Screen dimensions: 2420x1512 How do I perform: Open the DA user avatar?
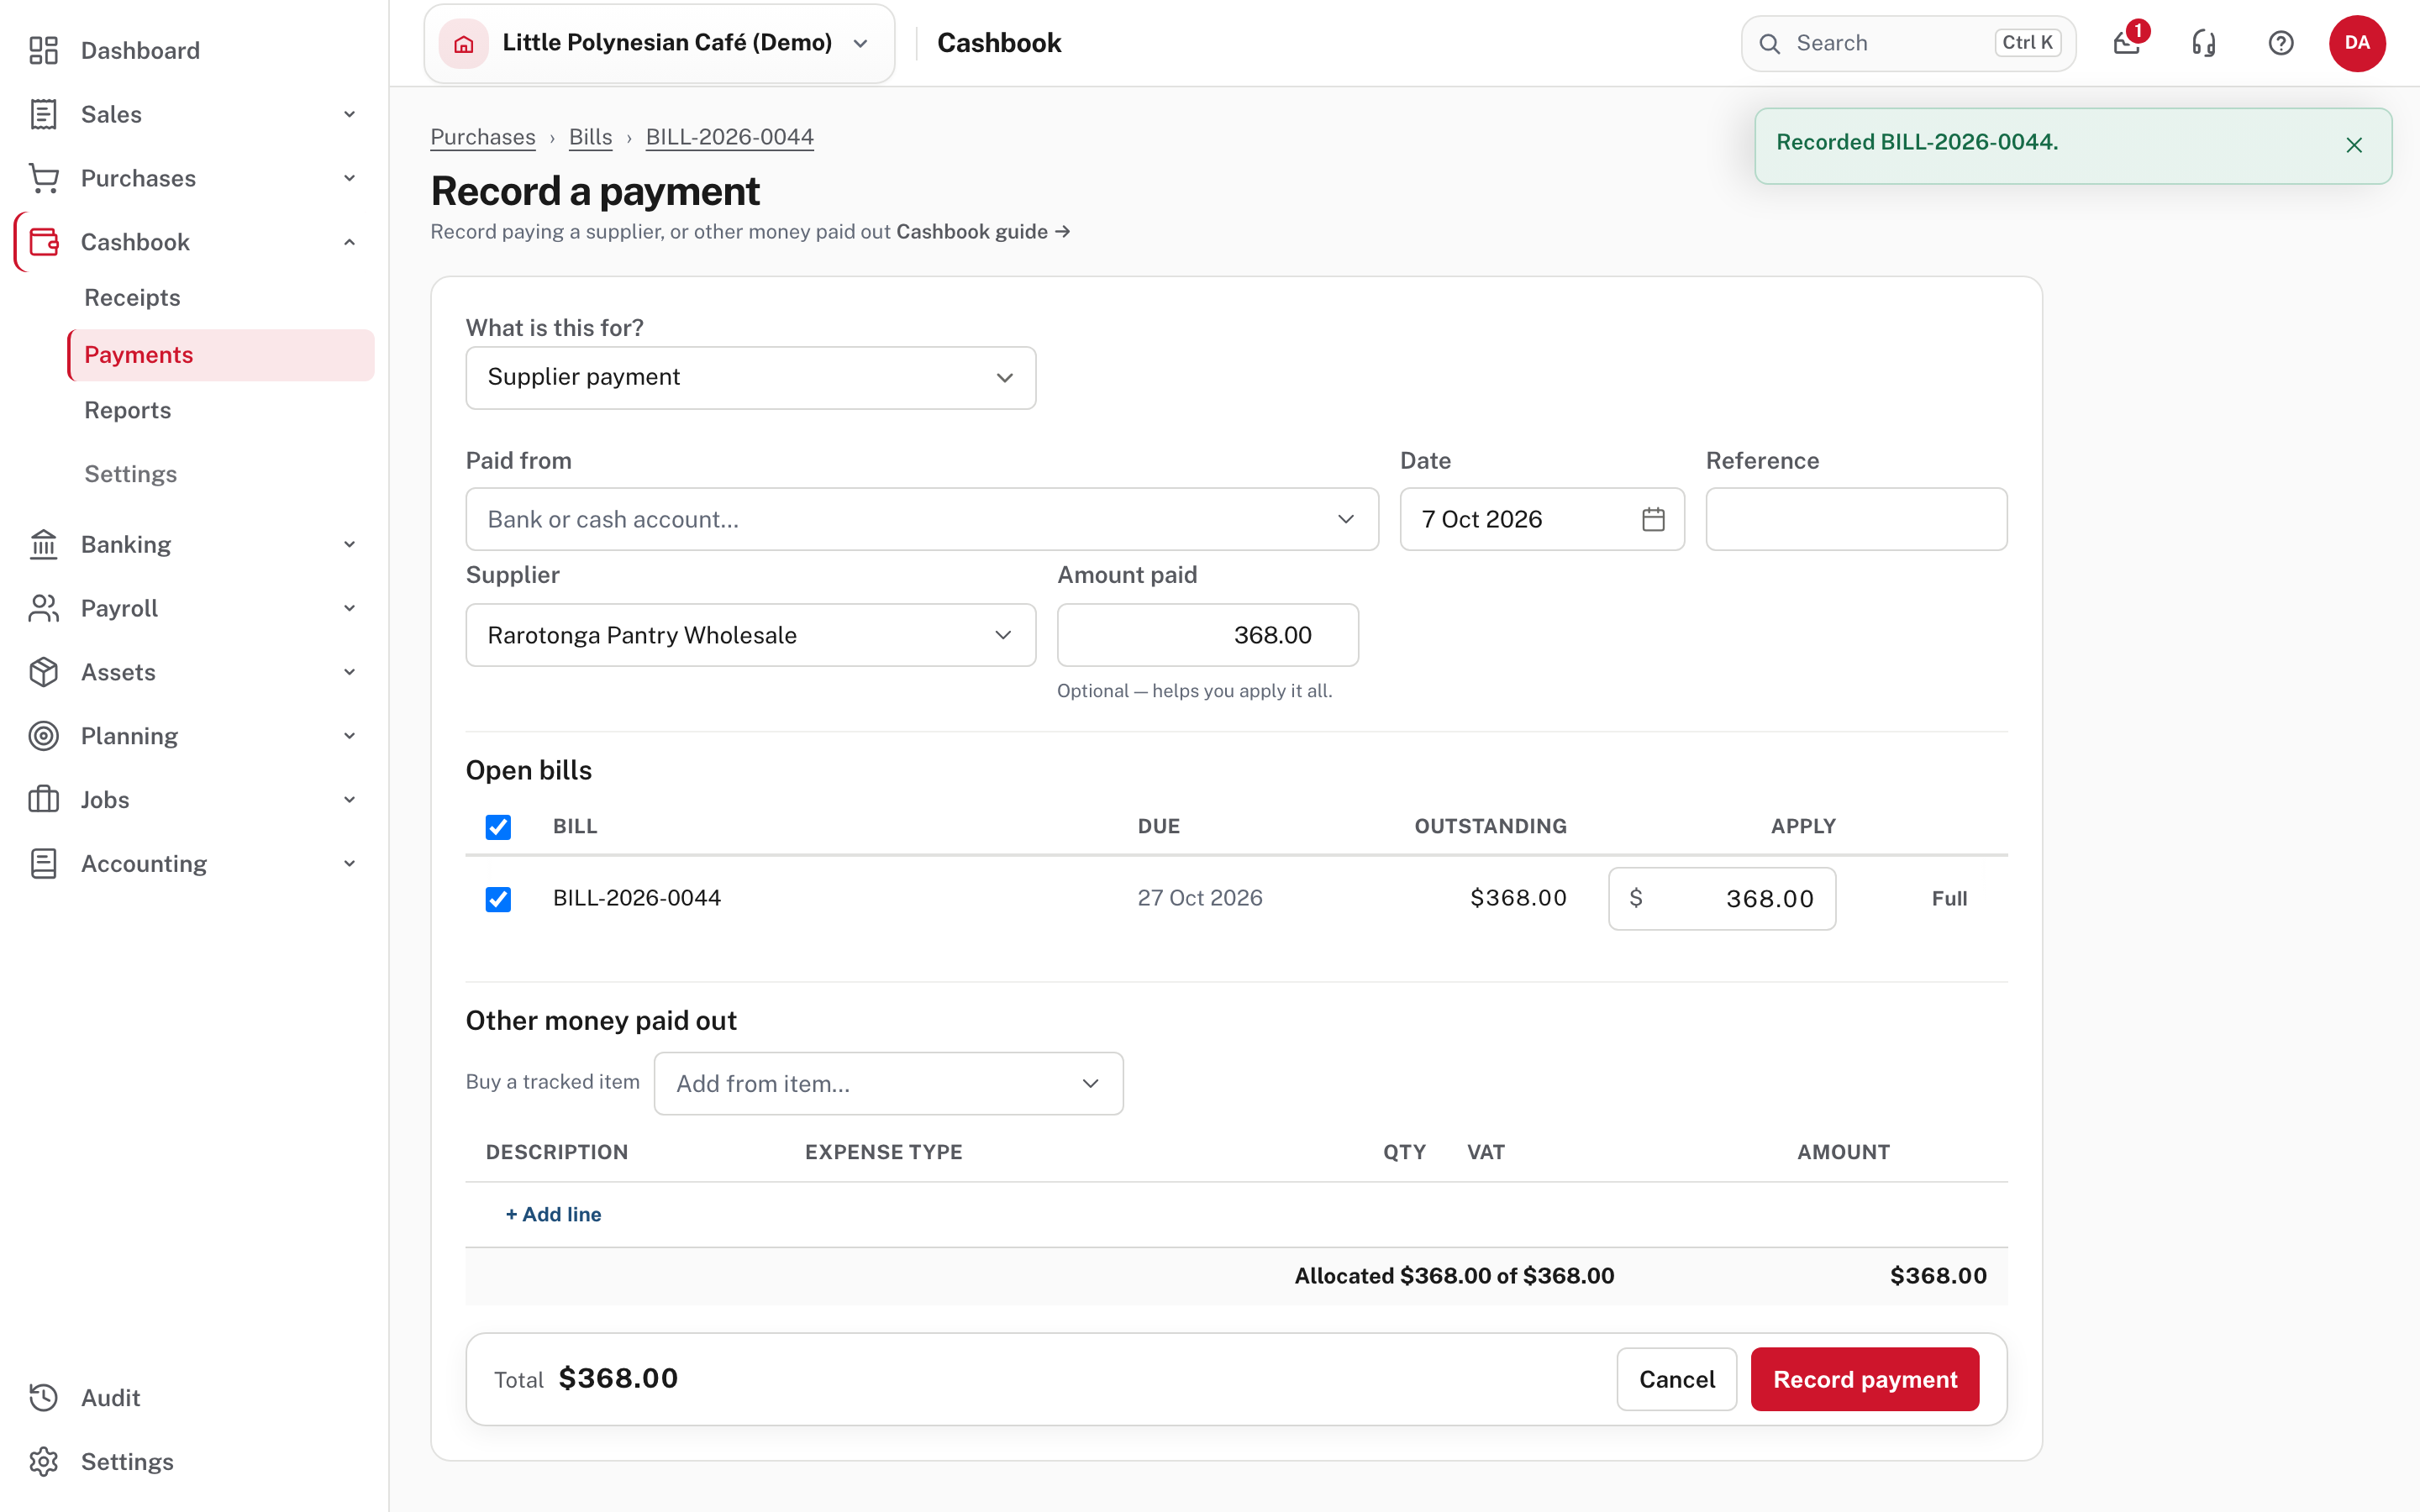tap(2357, 43)
